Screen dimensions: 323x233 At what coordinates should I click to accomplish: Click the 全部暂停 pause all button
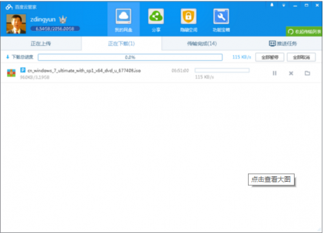tap(269, 57)
